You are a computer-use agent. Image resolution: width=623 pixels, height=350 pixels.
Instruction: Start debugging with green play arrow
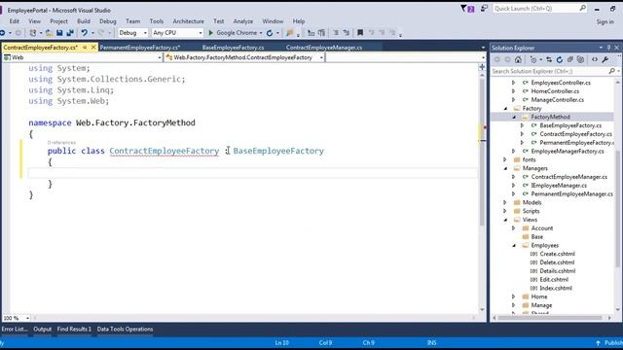pyautogui.click(x=211, y=33)
